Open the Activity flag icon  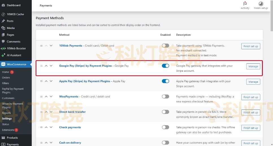pyautogui.click(x=245, y=4)
